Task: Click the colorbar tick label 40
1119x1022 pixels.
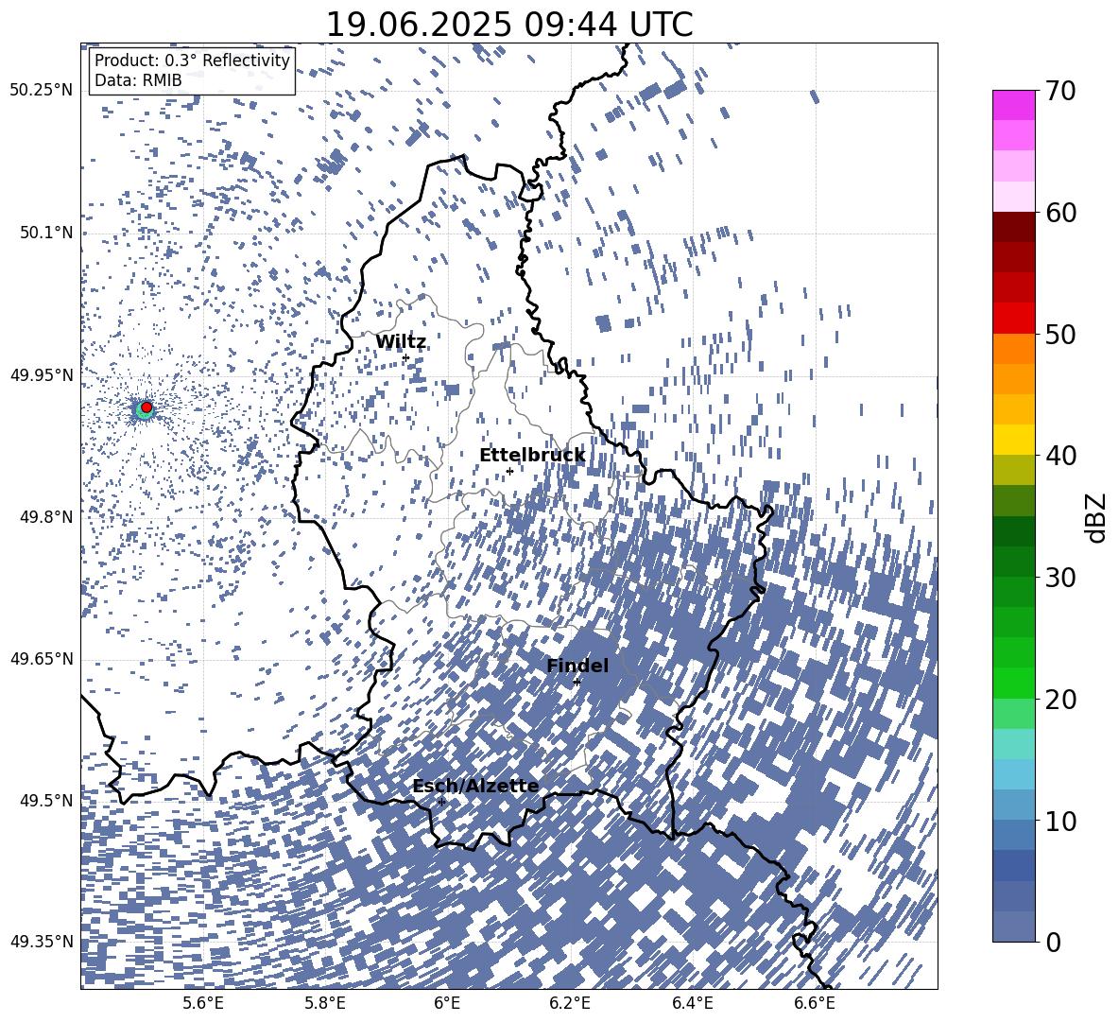Action: [x=1060, y=456]
